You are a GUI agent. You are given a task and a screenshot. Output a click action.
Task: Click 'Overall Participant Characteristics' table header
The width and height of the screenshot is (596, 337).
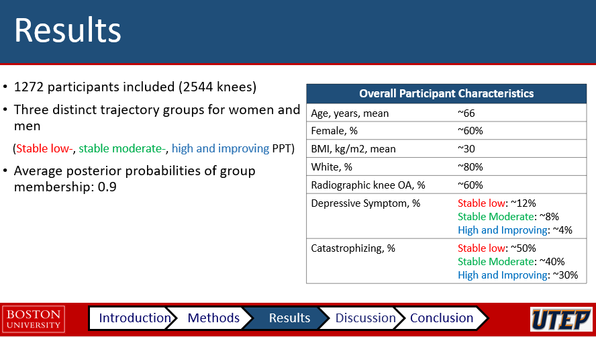coord(446,93)
